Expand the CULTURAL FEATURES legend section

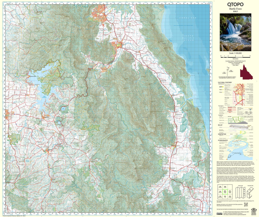225,83
